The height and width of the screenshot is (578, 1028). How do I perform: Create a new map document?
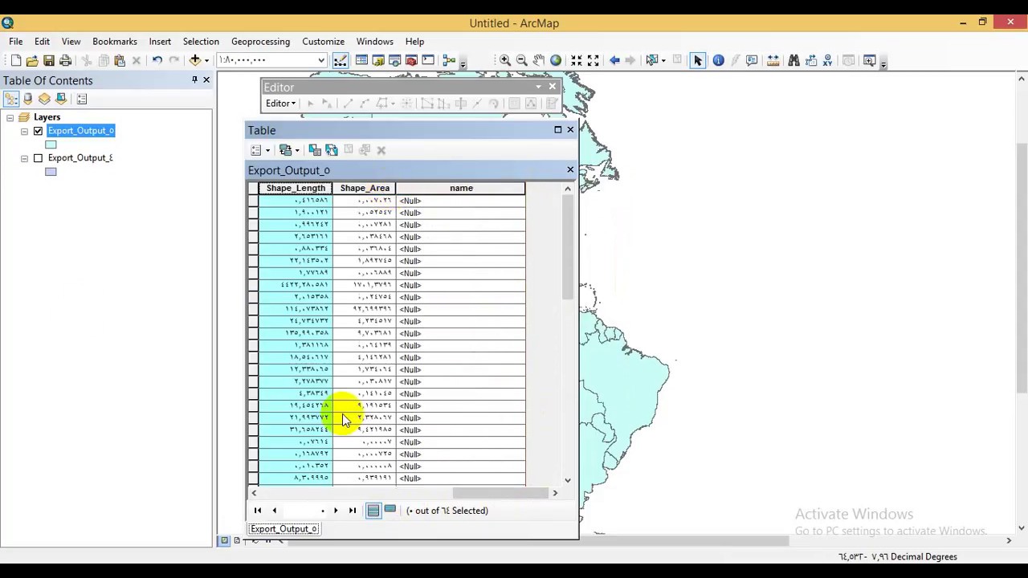coord(16,60)
